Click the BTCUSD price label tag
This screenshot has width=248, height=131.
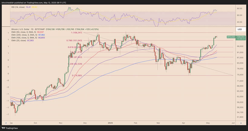tap(231, 37)
